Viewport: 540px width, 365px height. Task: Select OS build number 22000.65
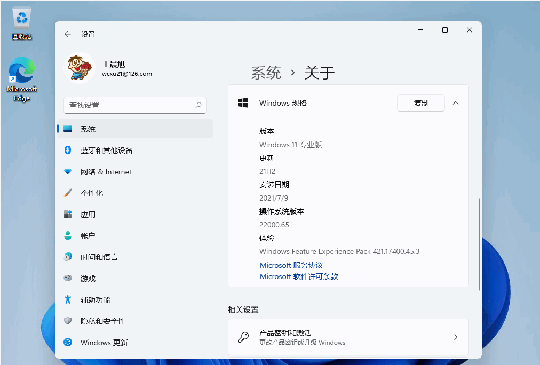pyautogui.click(x=274, y=225)
